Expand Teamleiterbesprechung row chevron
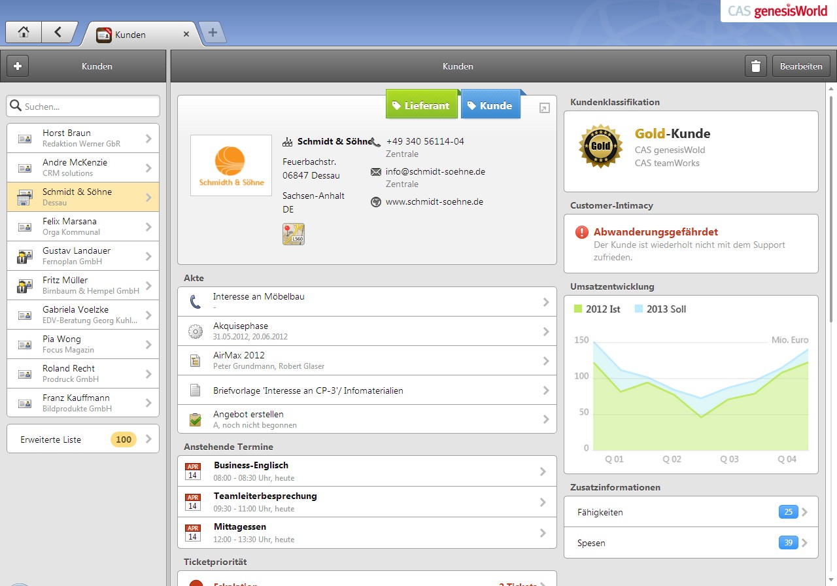Image resolution: width=837 pixels, height=586 pixels. [542, 502]
